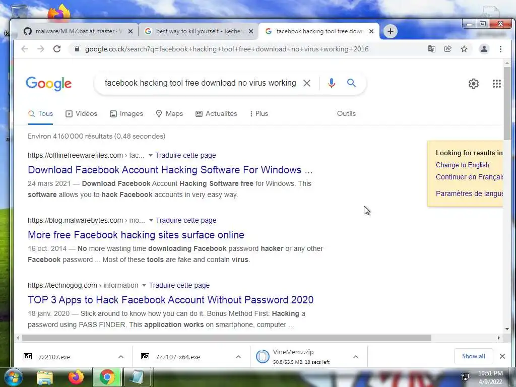
Task: Go back with the browser back arrow
Action: tap(25, 49)
